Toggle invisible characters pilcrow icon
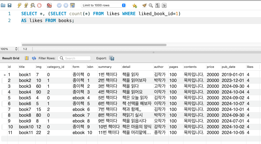The image size is (261, 144). pos(157,5)
